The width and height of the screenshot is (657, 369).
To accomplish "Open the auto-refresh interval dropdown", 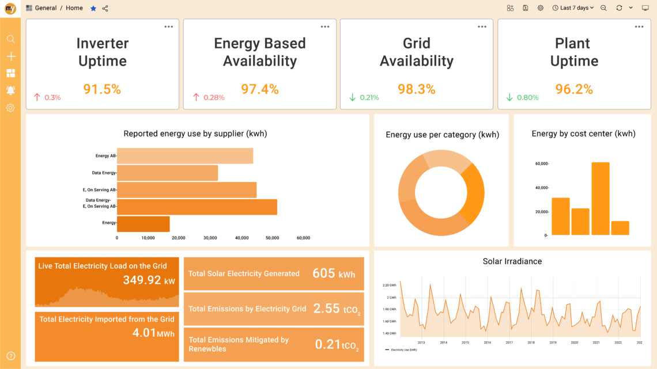I will click(630, 8).
